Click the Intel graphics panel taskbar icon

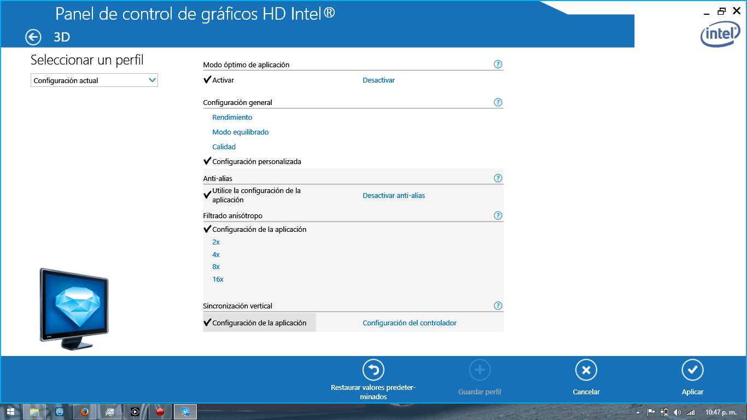pyautogui.click(x=185, y=412)
